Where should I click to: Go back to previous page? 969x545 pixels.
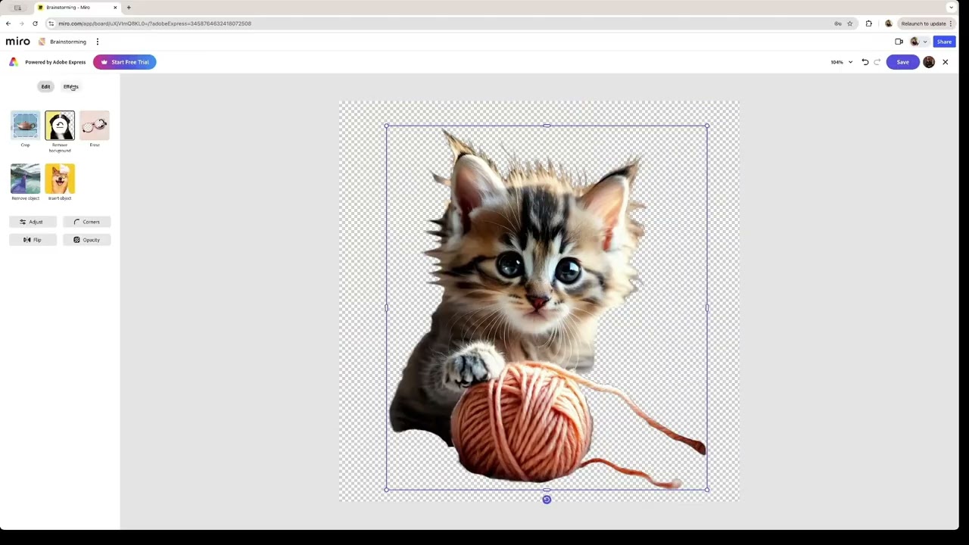pyautogui.click(x=8, y=23)
